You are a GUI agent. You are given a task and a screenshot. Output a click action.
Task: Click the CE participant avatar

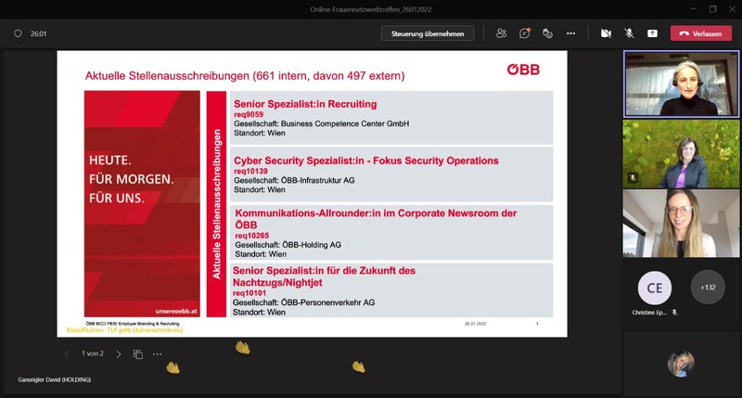tap(655, 288)
